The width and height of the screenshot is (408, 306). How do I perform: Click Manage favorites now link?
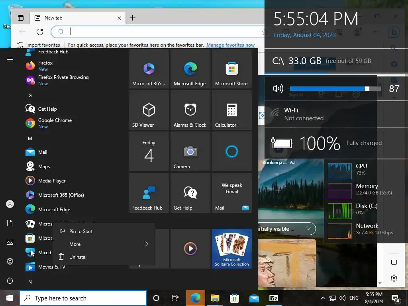tap(230, 45)
